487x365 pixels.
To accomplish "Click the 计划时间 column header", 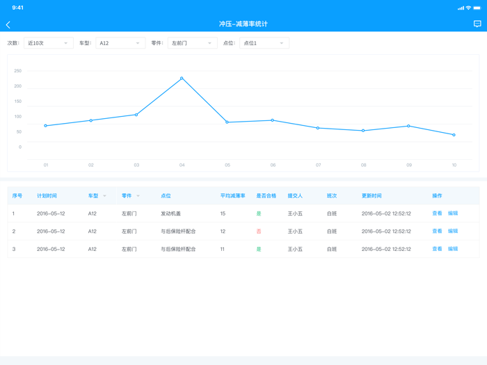I will (47, 196).
